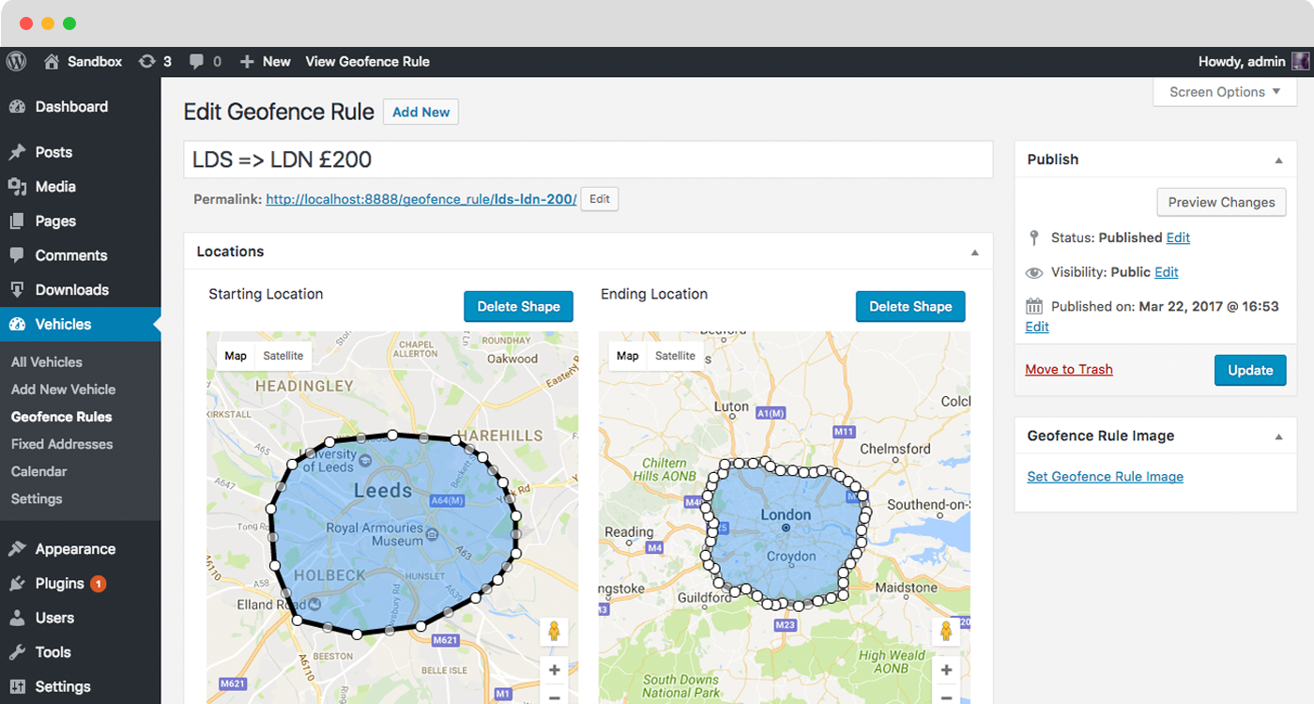Screen dimensions: 1314x704
Task: Click the Move to Trash link
Action: (x=1069, y=369)
